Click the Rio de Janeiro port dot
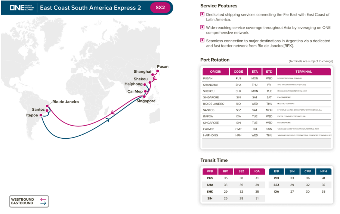 (x=50, y=106)
